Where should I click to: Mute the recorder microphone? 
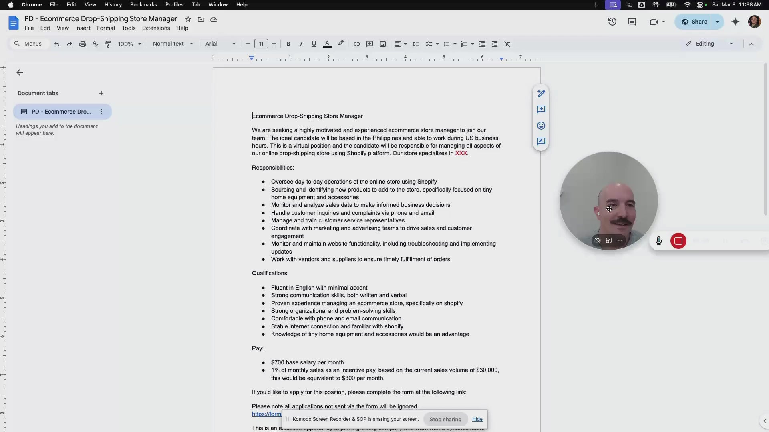[x=658, y=241]
